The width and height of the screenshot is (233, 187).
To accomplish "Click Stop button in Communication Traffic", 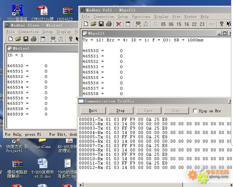I will click(120, 111).
